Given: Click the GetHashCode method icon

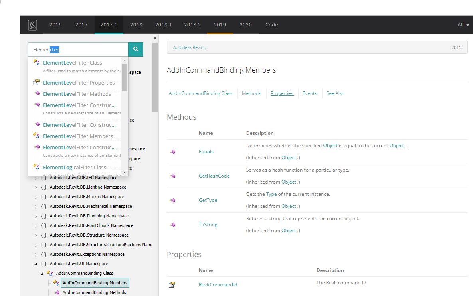Looking at the screenshot, I should click(x=172, y=176).
